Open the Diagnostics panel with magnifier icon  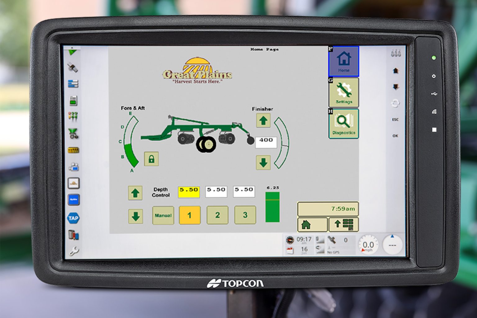[343, 123]
